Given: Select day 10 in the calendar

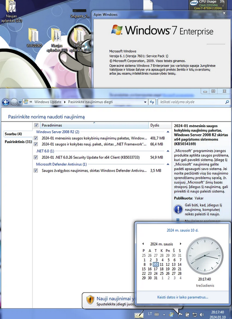Looking at the screenshot, I should pyautogui.click(x=156, y=264).
